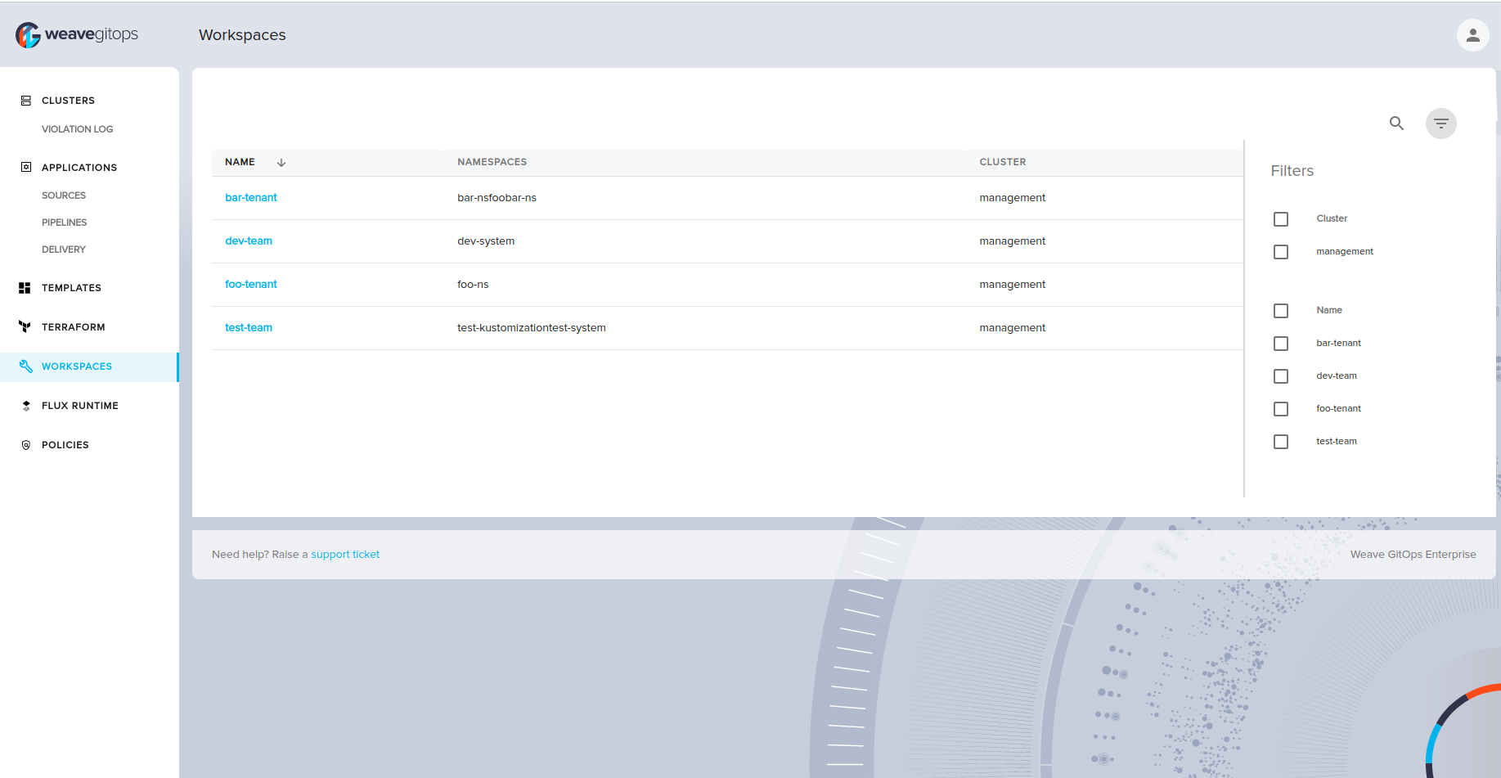Image resolution: width=1501 pixels, height=778 pixels.
Task: Check the Cluster filter checkbox
Action: pyautogui.click(x=1281, y=219)
